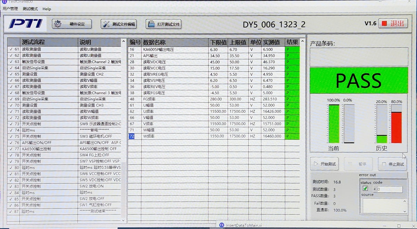Open the Help menu

[47, 9]
